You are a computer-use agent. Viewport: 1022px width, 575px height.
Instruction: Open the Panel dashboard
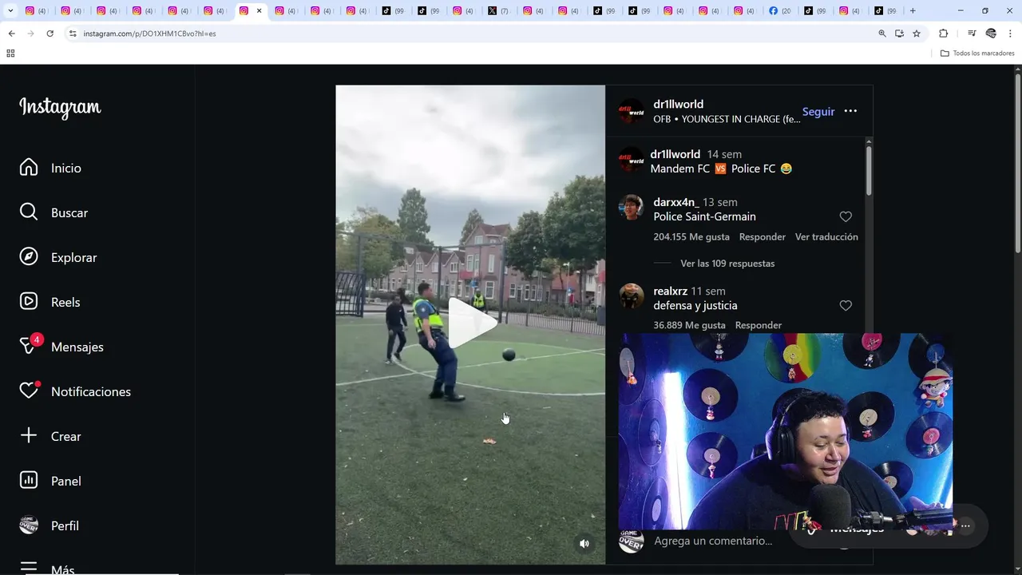point(50,481)
